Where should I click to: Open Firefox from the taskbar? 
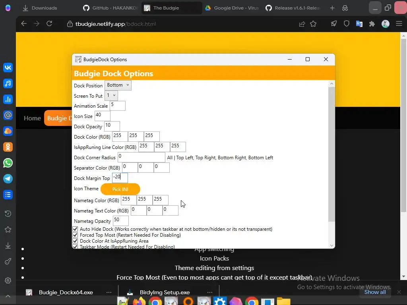tap(139, 301)
